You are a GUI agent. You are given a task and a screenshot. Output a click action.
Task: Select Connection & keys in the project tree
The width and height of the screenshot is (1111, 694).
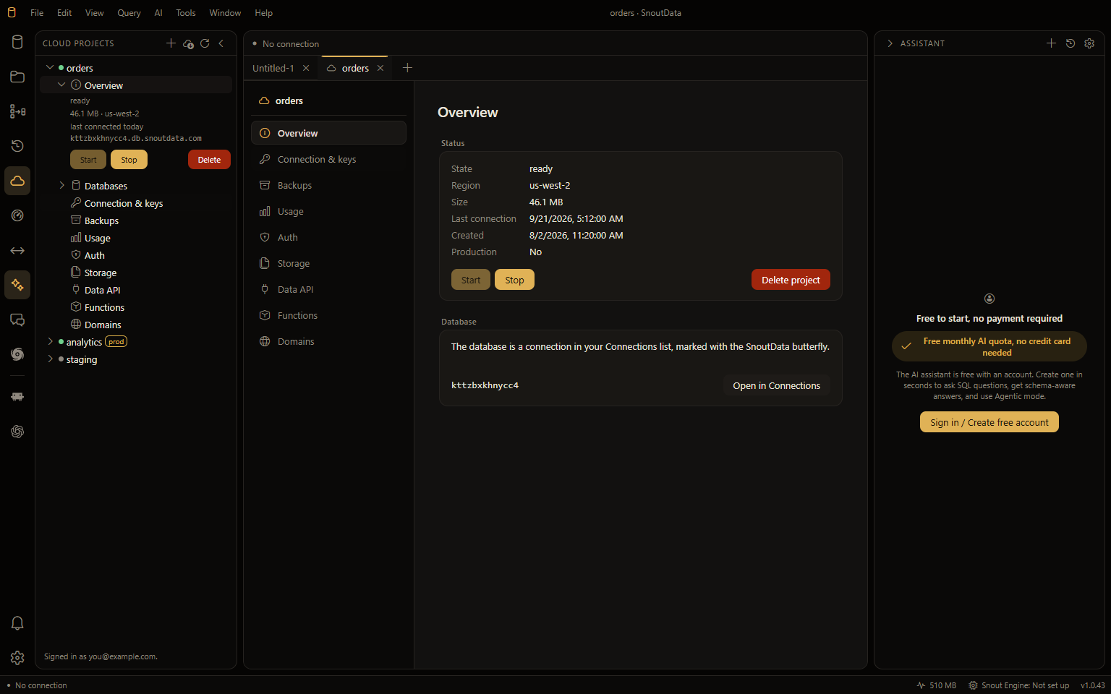(x=136, y=203)
